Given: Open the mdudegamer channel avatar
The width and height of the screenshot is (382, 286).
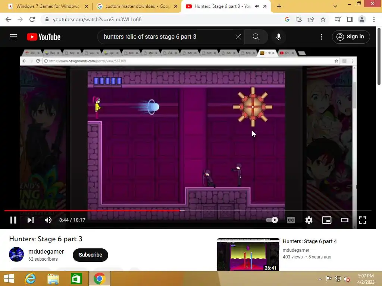Looking at the screenshot, I should pyautogui.click(x=16, y=254).
